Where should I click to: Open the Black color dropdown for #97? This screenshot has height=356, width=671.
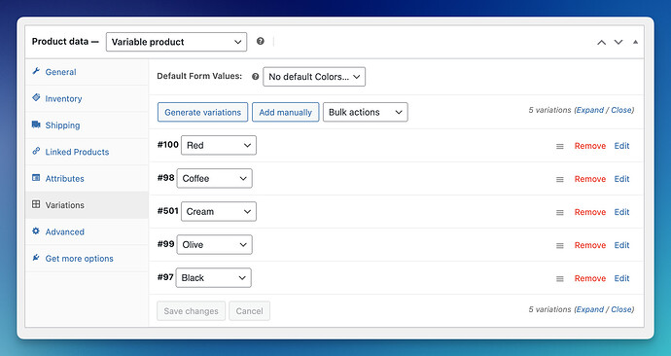coord(214,277)
